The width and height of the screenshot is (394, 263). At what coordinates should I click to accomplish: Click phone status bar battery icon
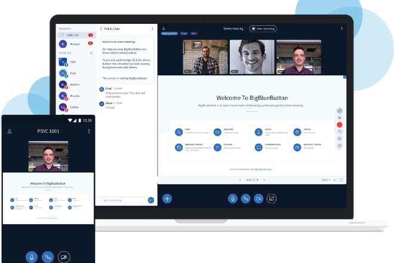click(x=79, y=121)
